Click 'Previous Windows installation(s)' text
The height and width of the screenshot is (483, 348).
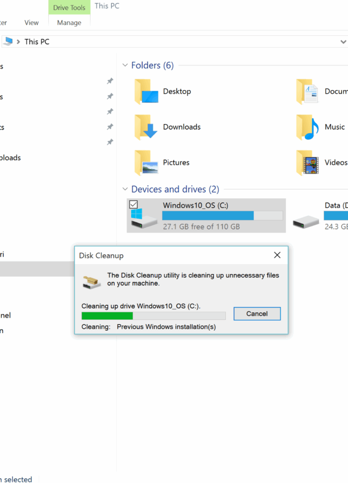167,327
